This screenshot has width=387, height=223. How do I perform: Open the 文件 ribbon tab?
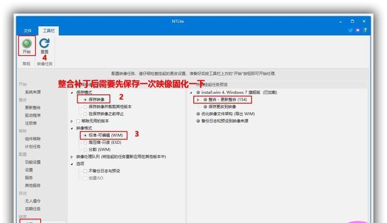27,31
